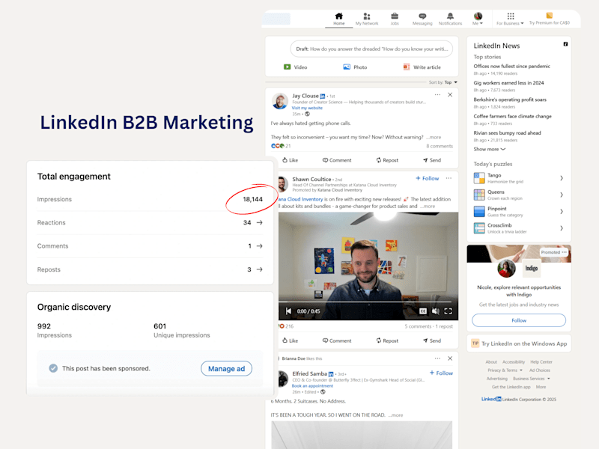Open Gig workers earned less story
Viewport: 599px width, 449px height.
508,83
